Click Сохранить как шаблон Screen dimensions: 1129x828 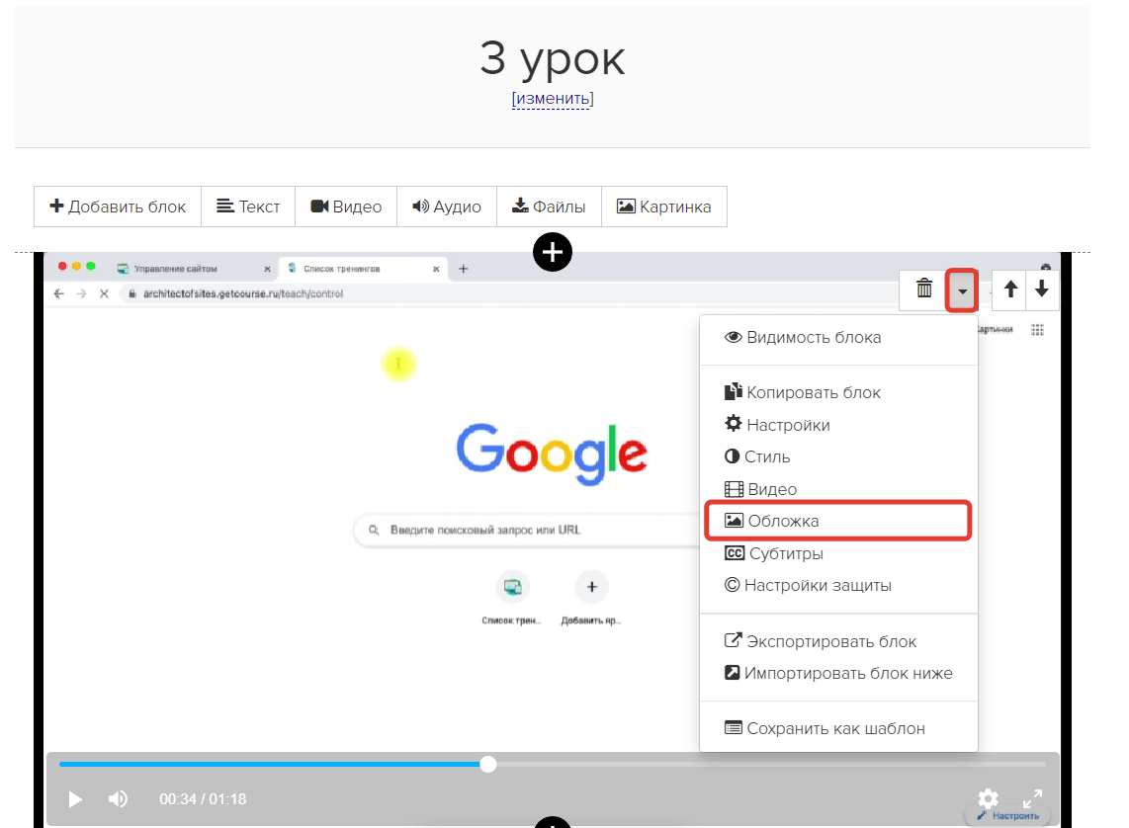[x=838, y=729]
